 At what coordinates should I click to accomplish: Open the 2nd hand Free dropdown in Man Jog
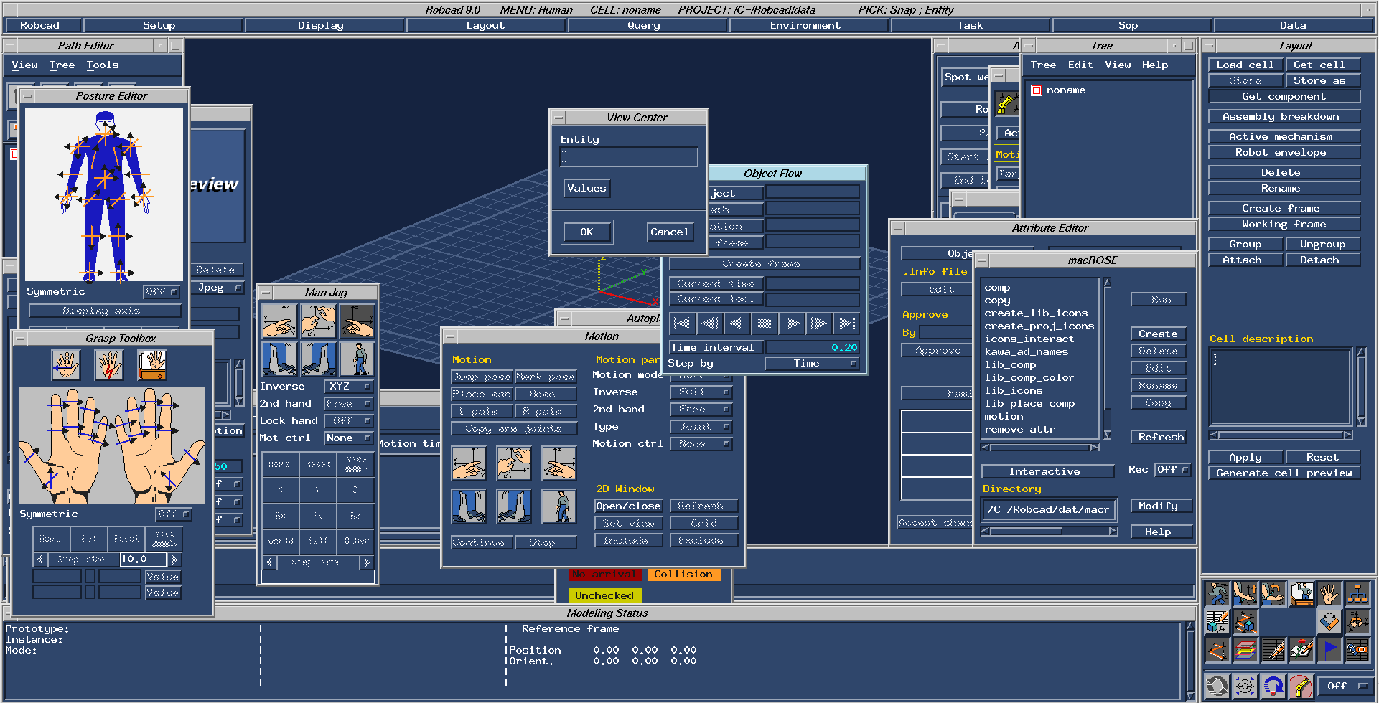[x=349, y=403]
